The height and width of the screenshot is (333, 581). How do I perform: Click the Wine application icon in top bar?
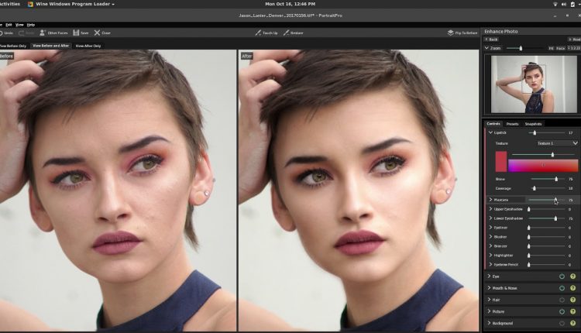(x=30, y=4)
